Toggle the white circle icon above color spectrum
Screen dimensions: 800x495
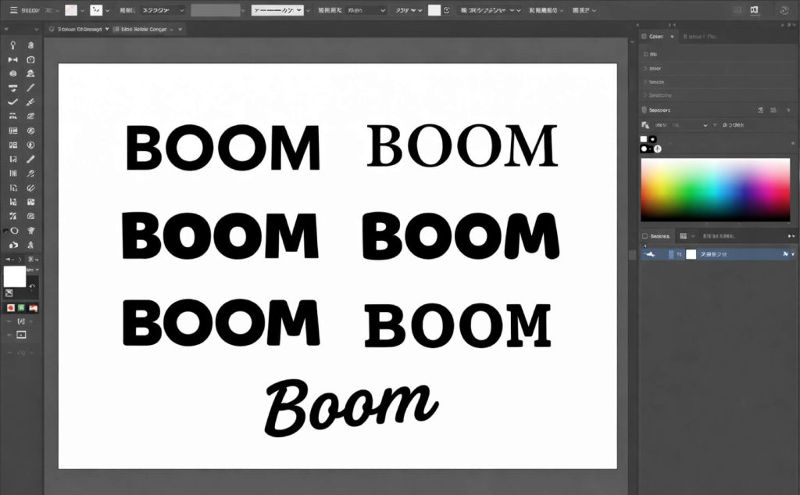(645, 149)
